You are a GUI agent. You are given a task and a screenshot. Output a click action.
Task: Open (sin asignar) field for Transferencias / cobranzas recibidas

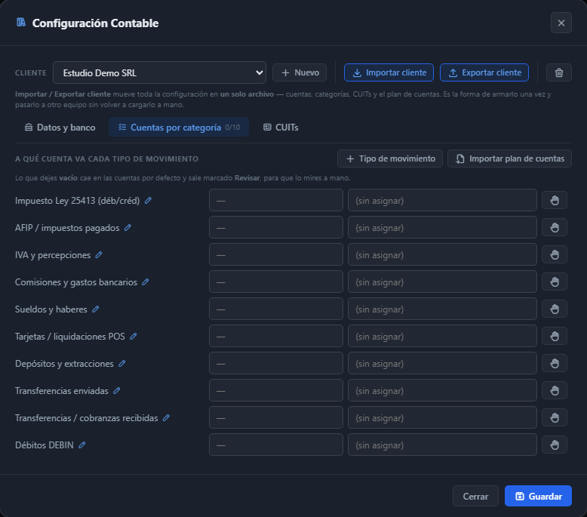pos(442,417)
